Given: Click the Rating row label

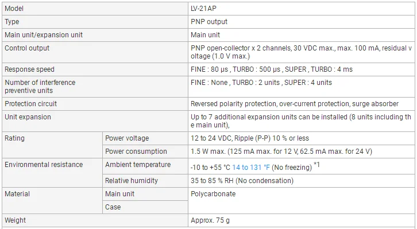Looking at the screenshot, I should click(14, 138).
